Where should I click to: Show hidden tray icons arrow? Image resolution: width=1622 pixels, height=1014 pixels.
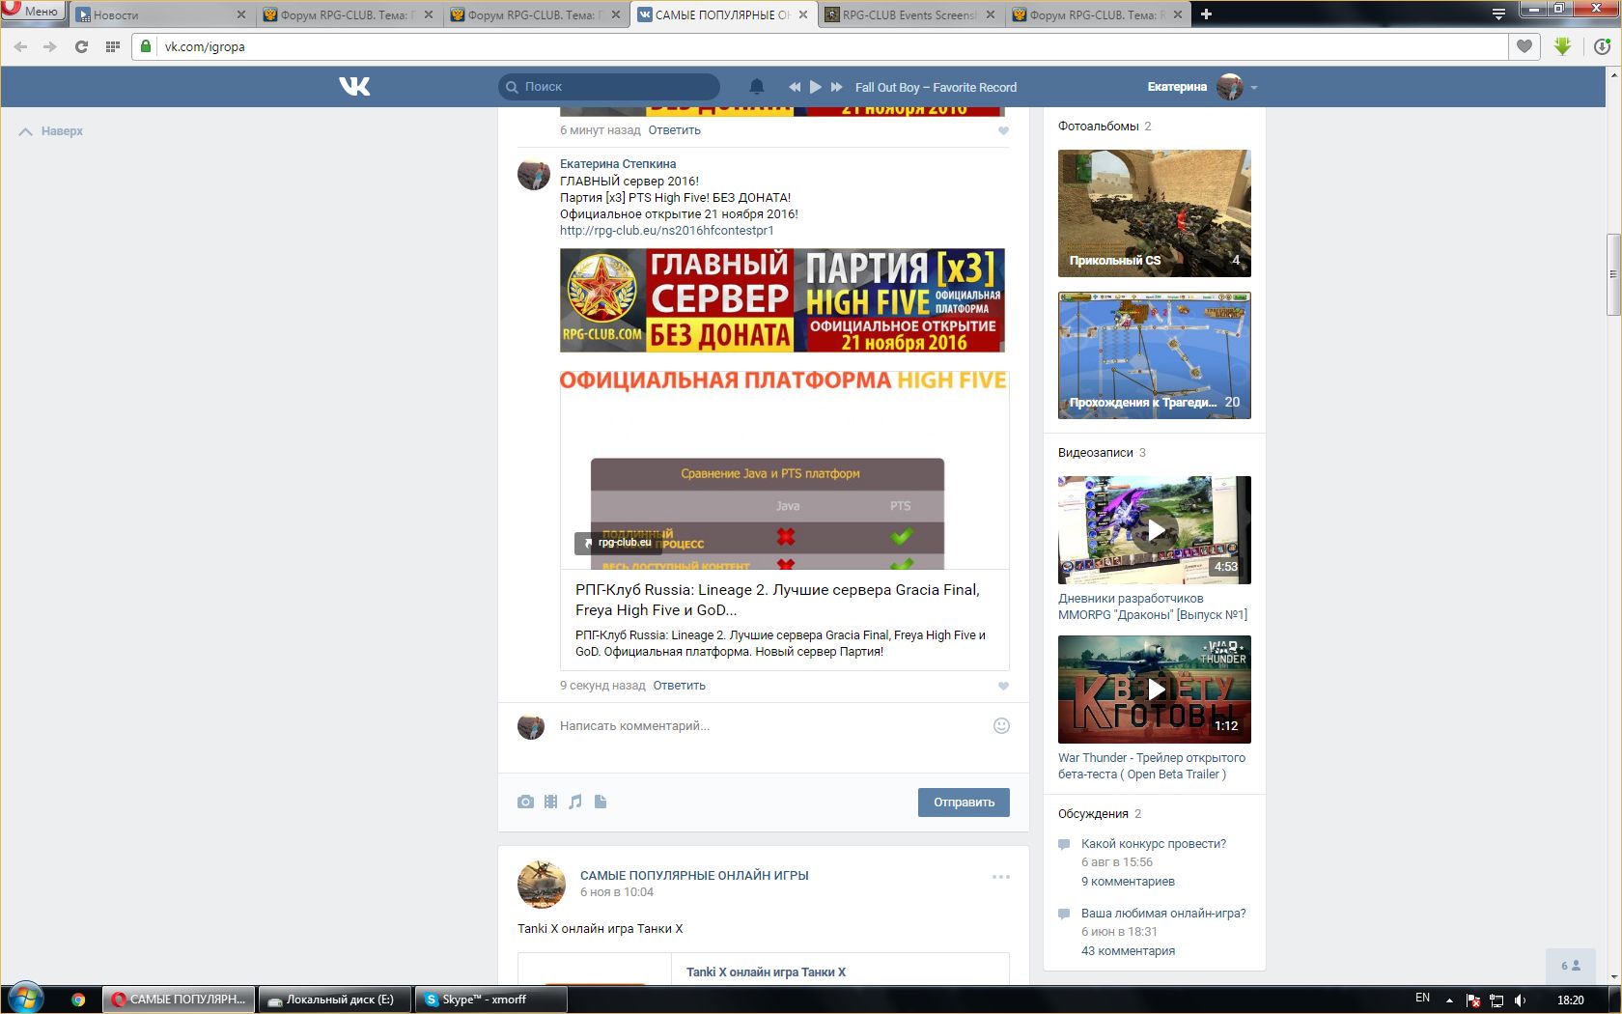coord(1449,1000)
